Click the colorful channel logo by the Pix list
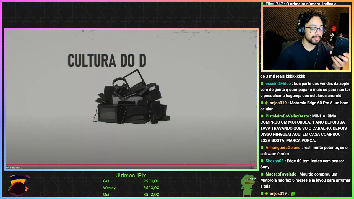This screenshot has width=354, height=199. point(18,185)
